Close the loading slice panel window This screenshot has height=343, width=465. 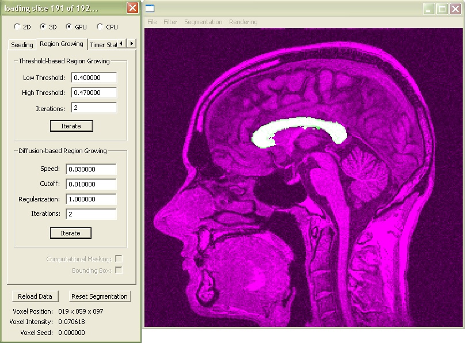point(132,8)
